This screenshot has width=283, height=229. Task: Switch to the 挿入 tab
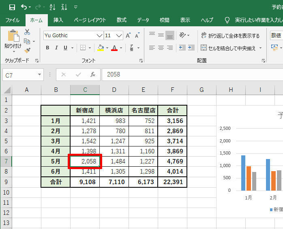[58, 20]
